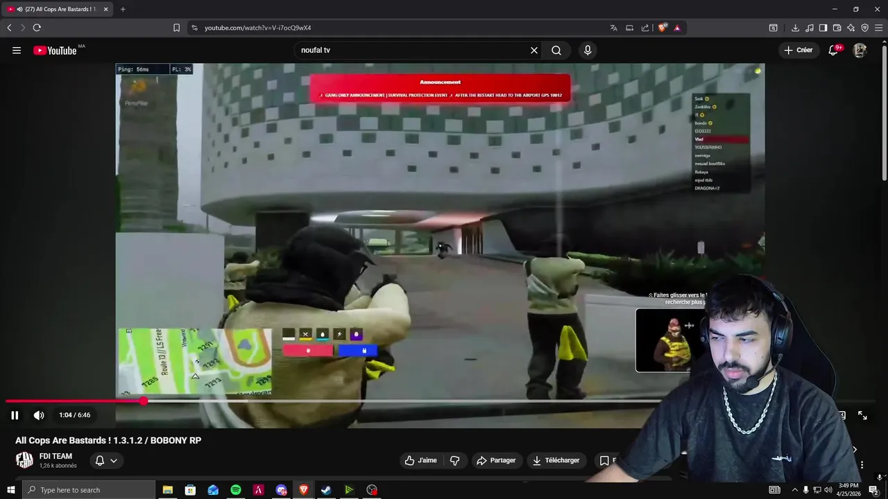This screenshot has height=499, width=888.
Task: Mute the video volume
Action: 39,415
